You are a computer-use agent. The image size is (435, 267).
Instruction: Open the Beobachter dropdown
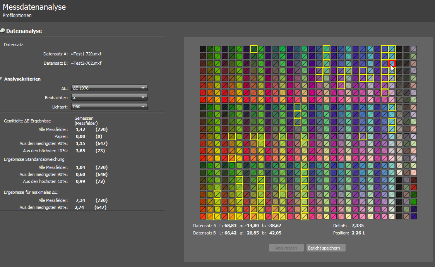(x=110, y=97)
